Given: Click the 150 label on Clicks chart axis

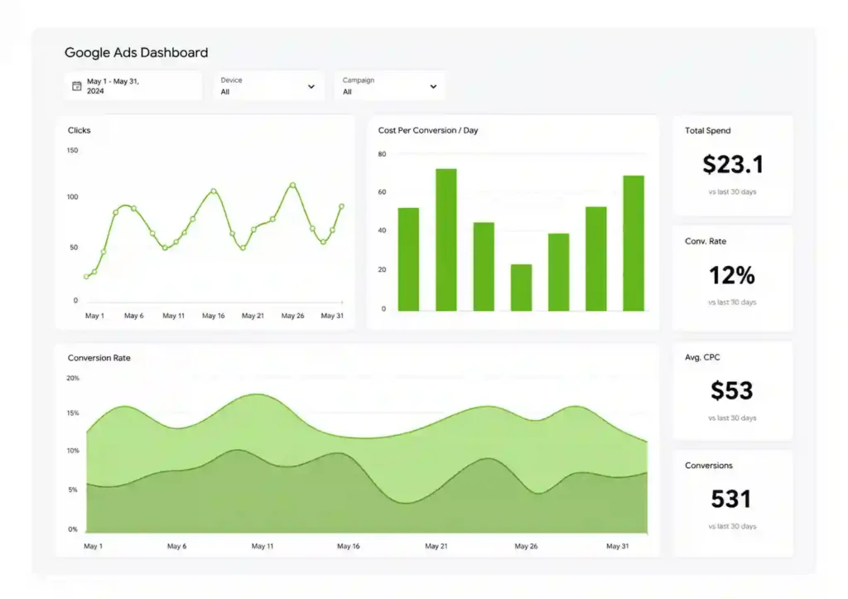Looking at the screenshot, I should (x=73, y=151).
